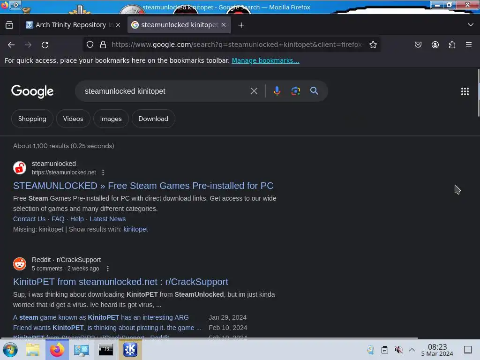
Task: Open a new tab
Action: click(x=241, y=25)
